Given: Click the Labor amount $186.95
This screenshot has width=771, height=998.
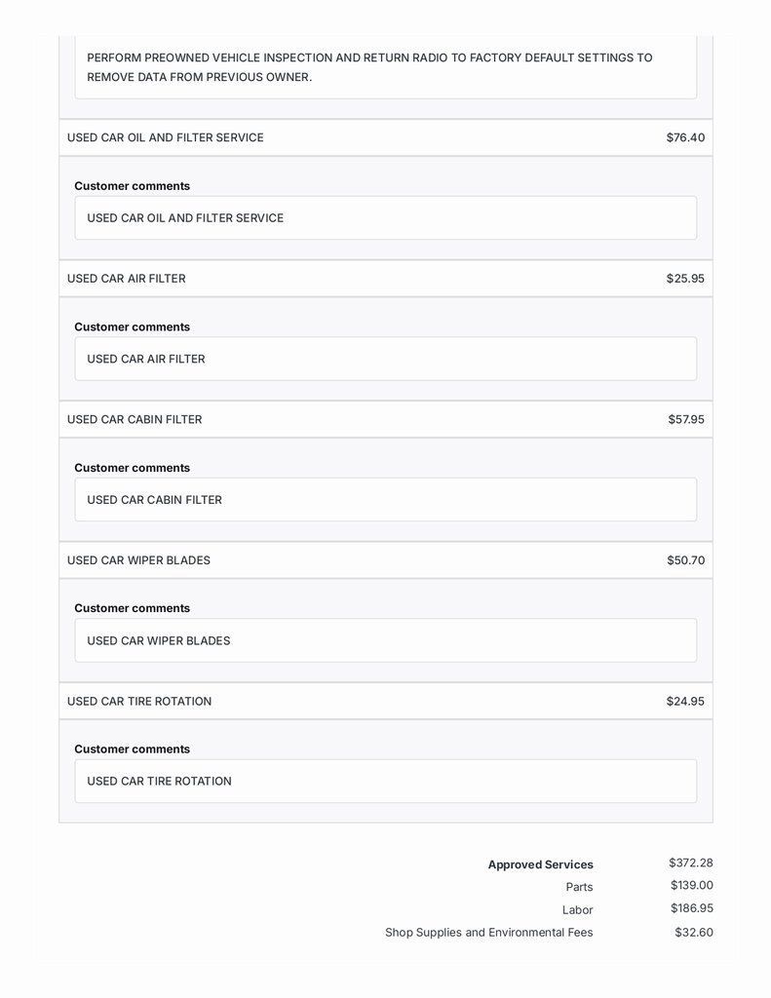Looking at the screenshot, I should pos(692,908).
